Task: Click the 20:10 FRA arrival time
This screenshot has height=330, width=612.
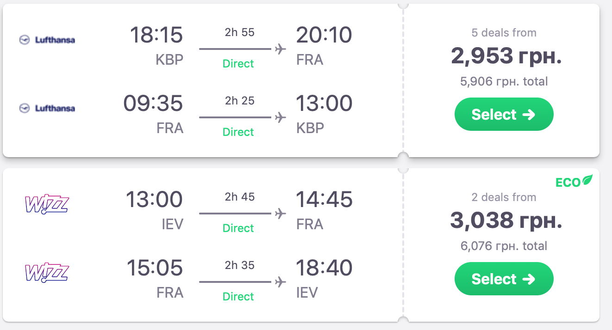Action: pos(324,35)
